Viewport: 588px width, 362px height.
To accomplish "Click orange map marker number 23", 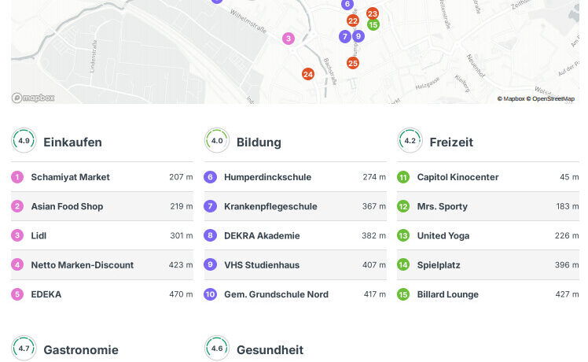I will tap(373, 13).
